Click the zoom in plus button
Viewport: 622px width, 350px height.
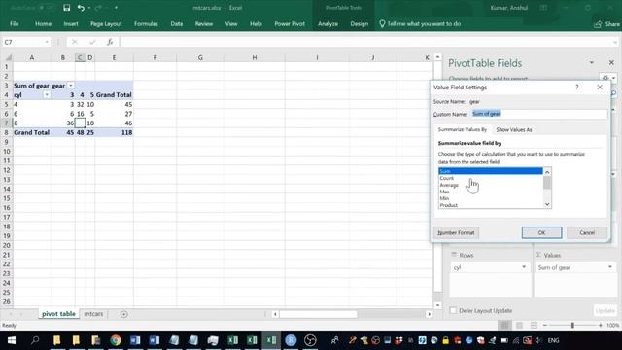[x=601, y=325]
